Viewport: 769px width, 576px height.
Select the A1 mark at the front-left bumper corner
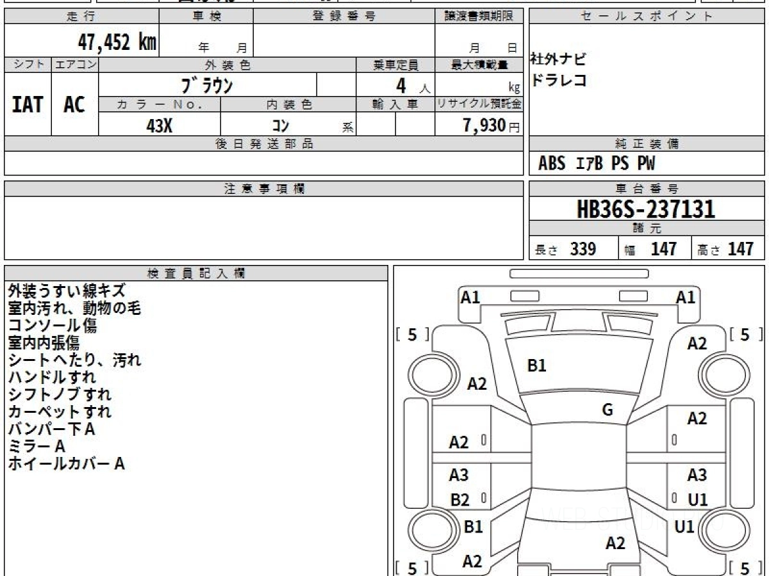470,297
